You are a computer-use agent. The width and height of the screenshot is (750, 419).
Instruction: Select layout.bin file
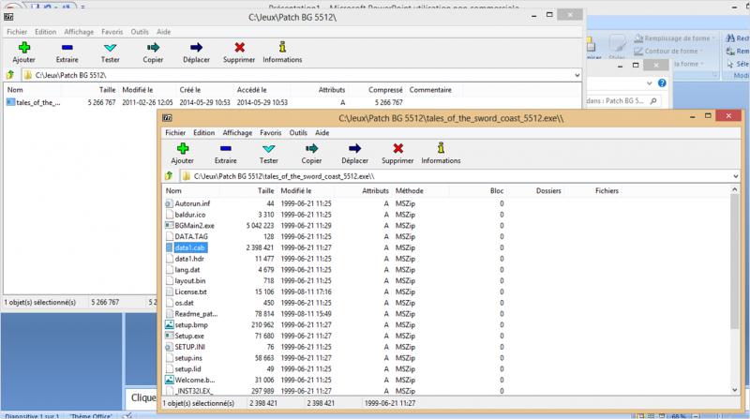[x=190, y=280]
